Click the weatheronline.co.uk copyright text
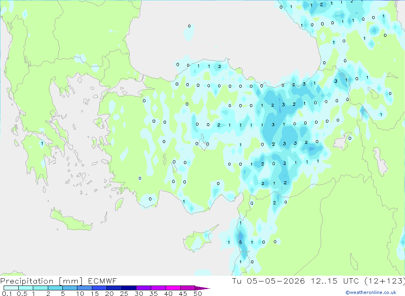The image size is (405, 296). pyautogui.click(x=371, y=292)
